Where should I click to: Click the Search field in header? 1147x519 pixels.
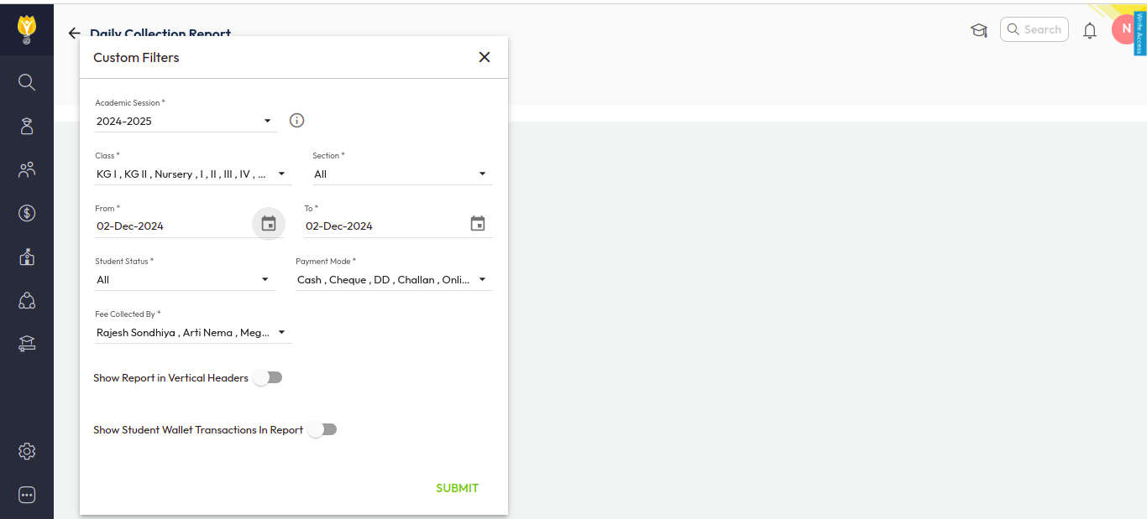[x=1034, y=29]
